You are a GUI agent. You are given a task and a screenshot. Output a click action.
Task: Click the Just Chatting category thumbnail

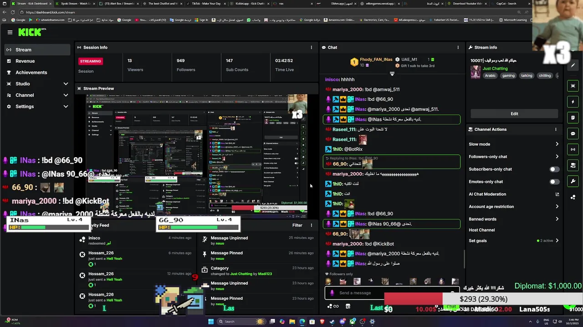pos(476,72)
